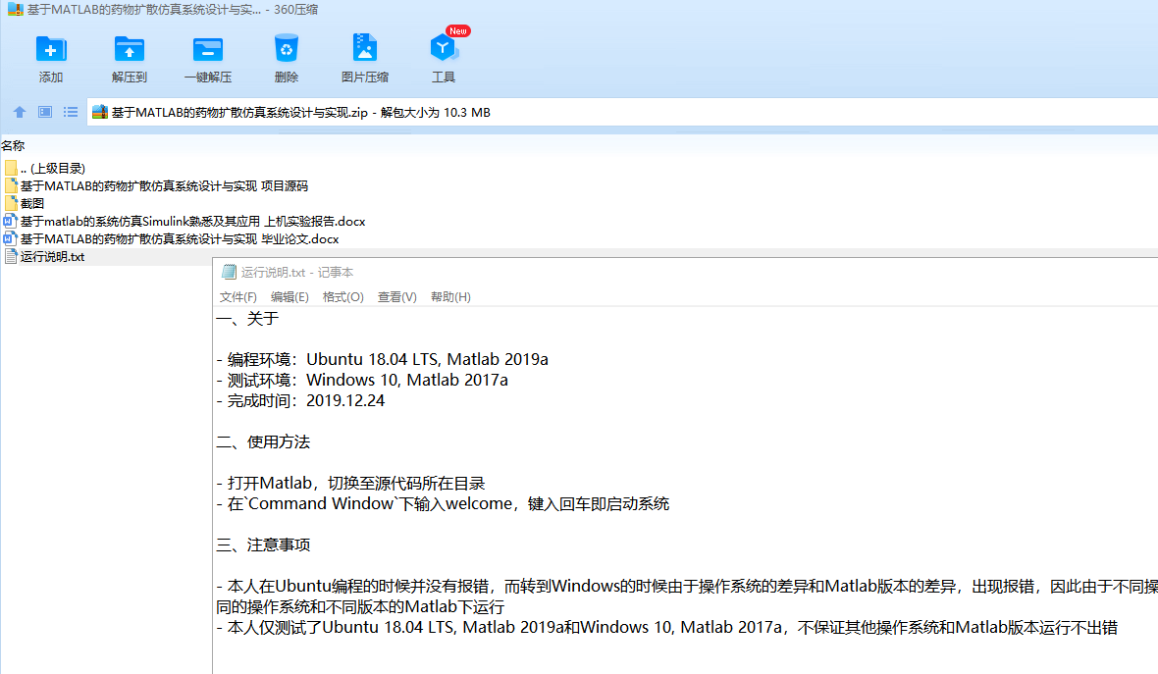Go up one level with arrow icon
This screenshot has height=674, width=1158.
(x=20, y=112)
